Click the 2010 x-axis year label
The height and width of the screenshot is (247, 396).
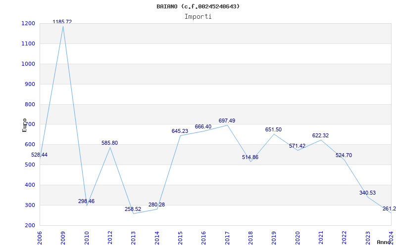[x=87, y=238]
